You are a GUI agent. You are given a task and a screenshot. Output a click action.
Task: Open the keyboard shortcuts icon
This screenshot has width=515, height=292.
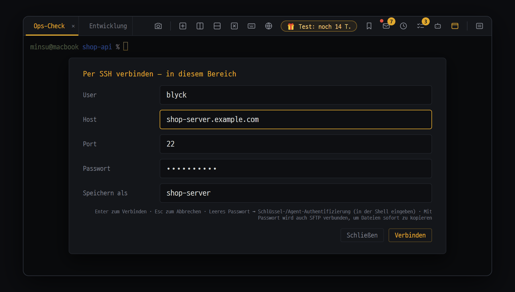pos(251,26)
